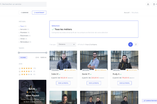The image size is (157, 104).
Task: Click the 22 € - 10890 € range text
Action: pyautogui.click(x=41, y=57)
